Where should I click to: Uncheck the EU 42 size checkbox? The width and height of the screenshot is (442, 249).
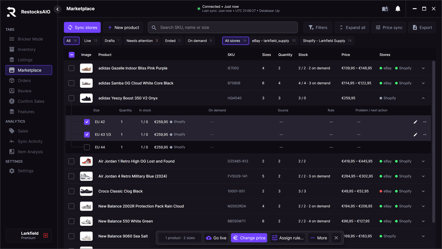[87, 122]
